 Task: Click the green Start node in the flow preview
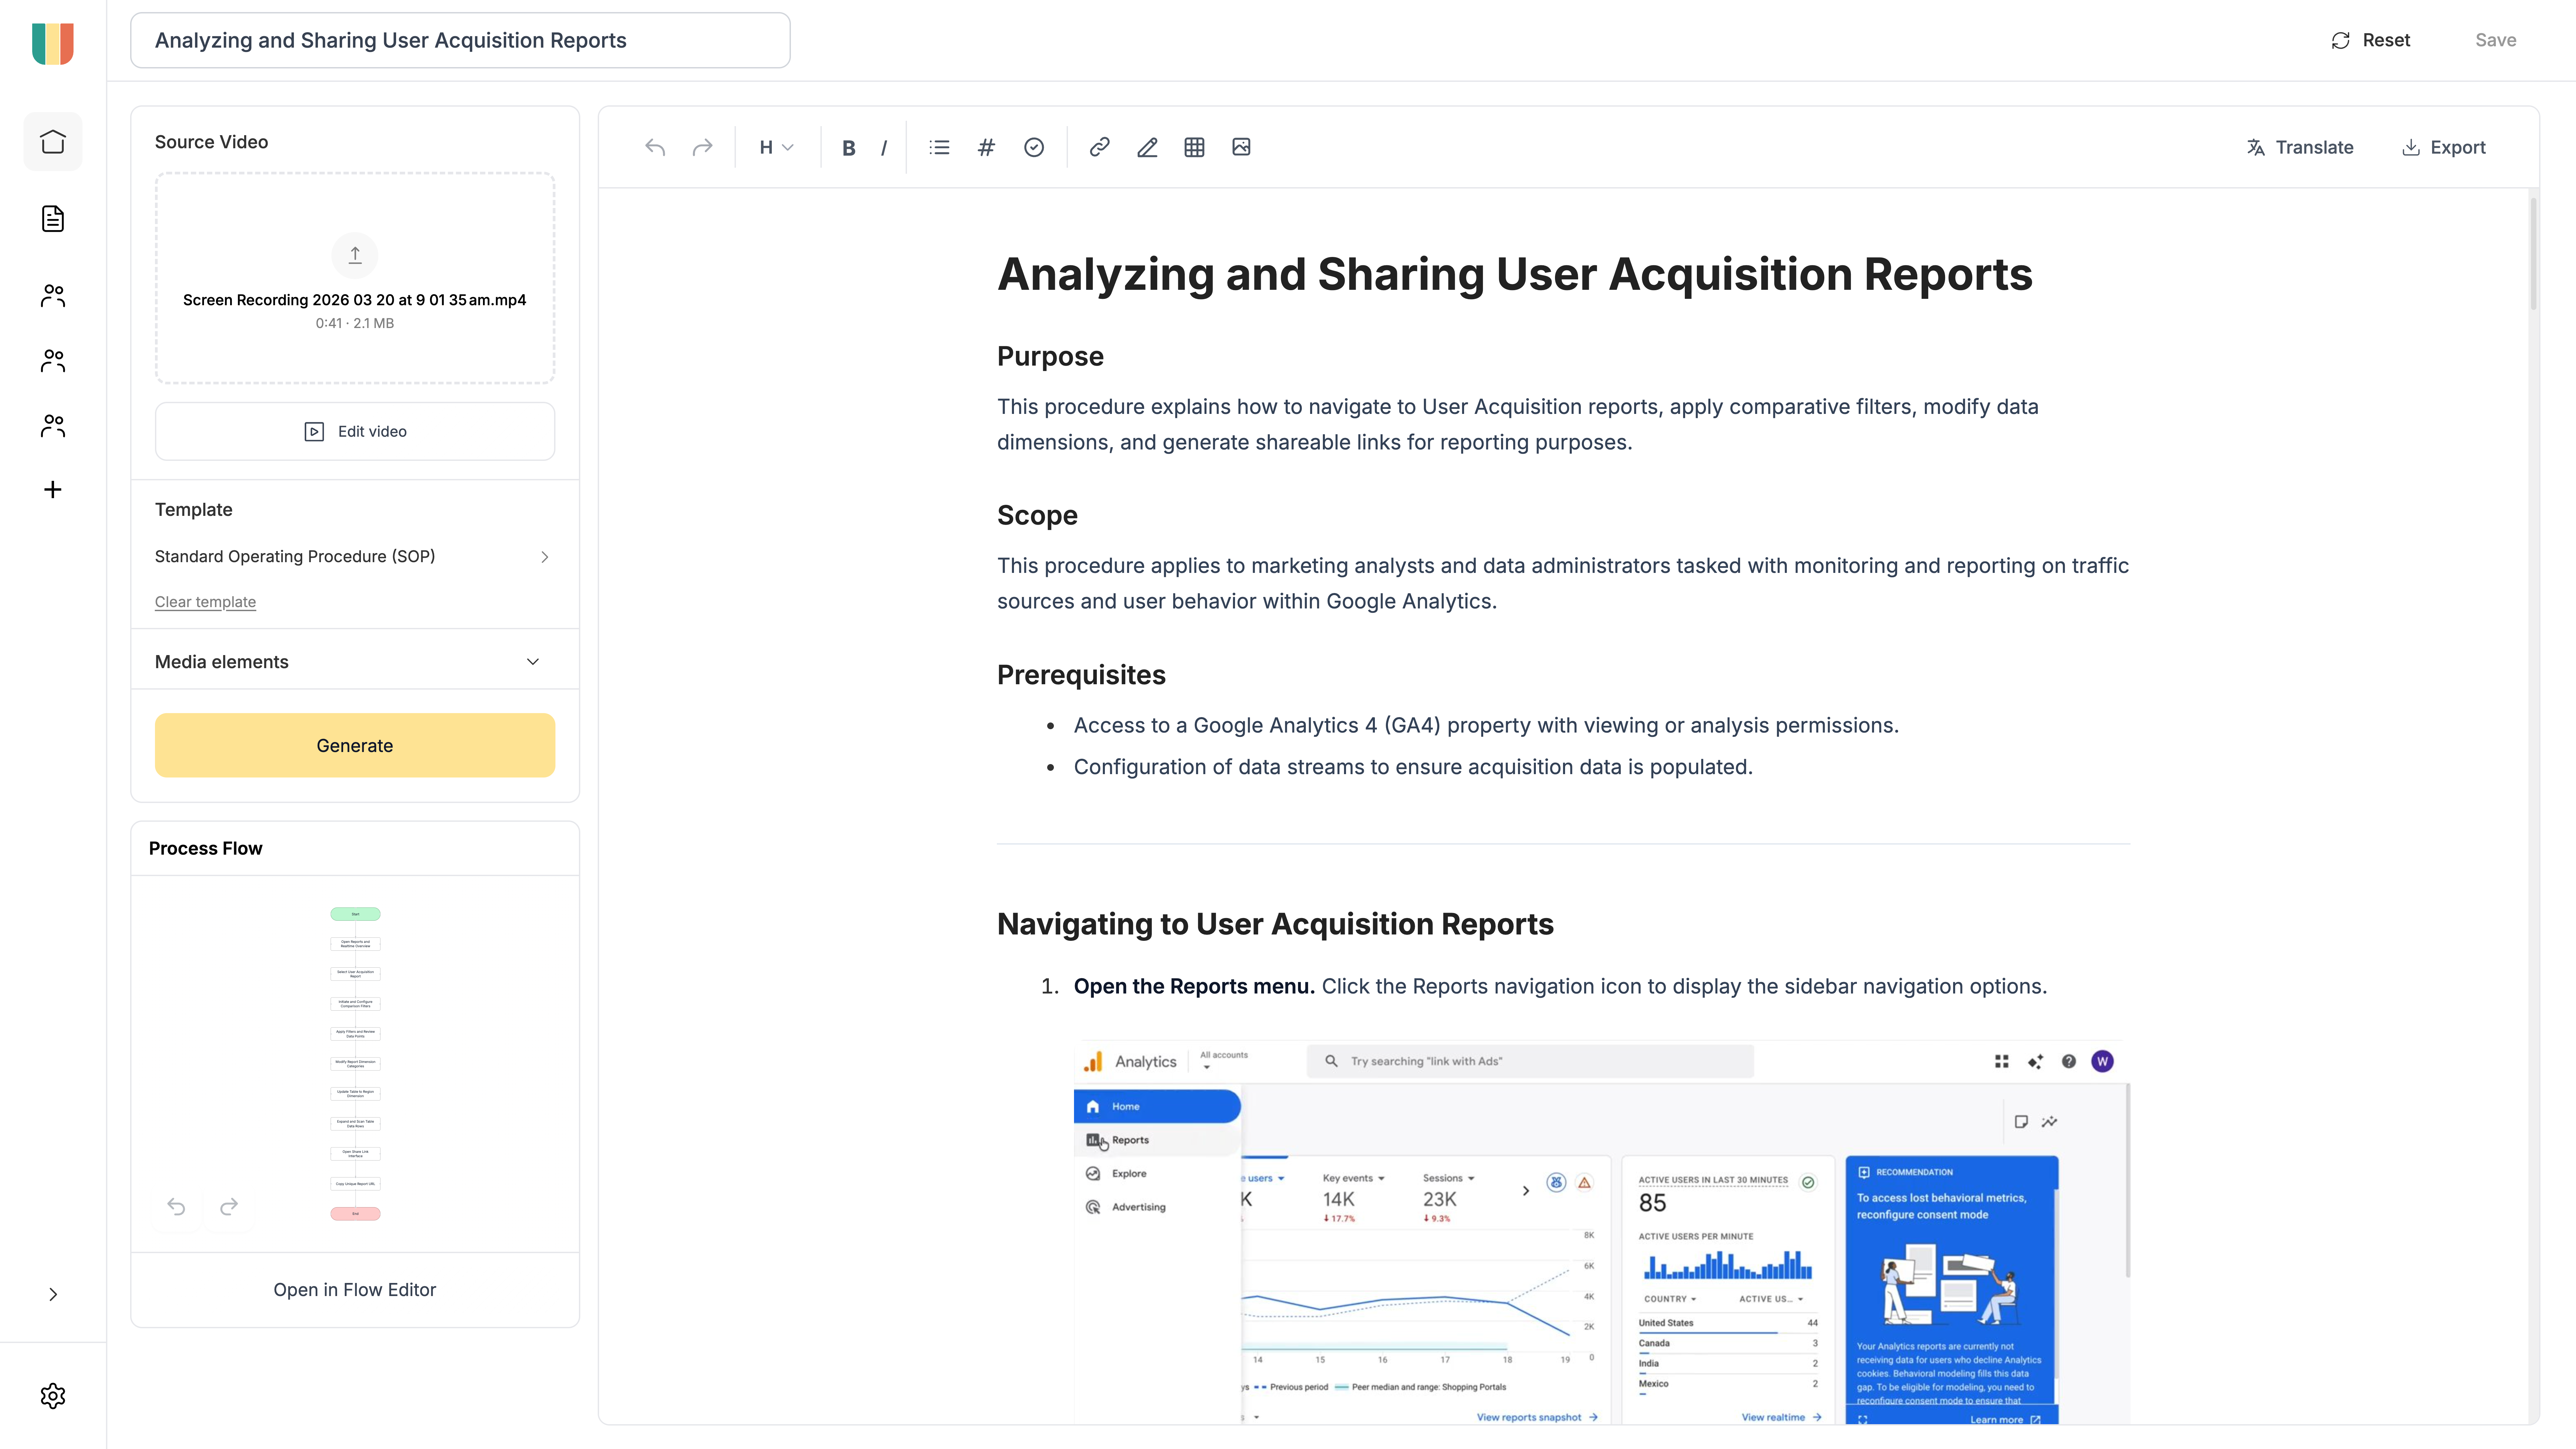coord(355,914)
